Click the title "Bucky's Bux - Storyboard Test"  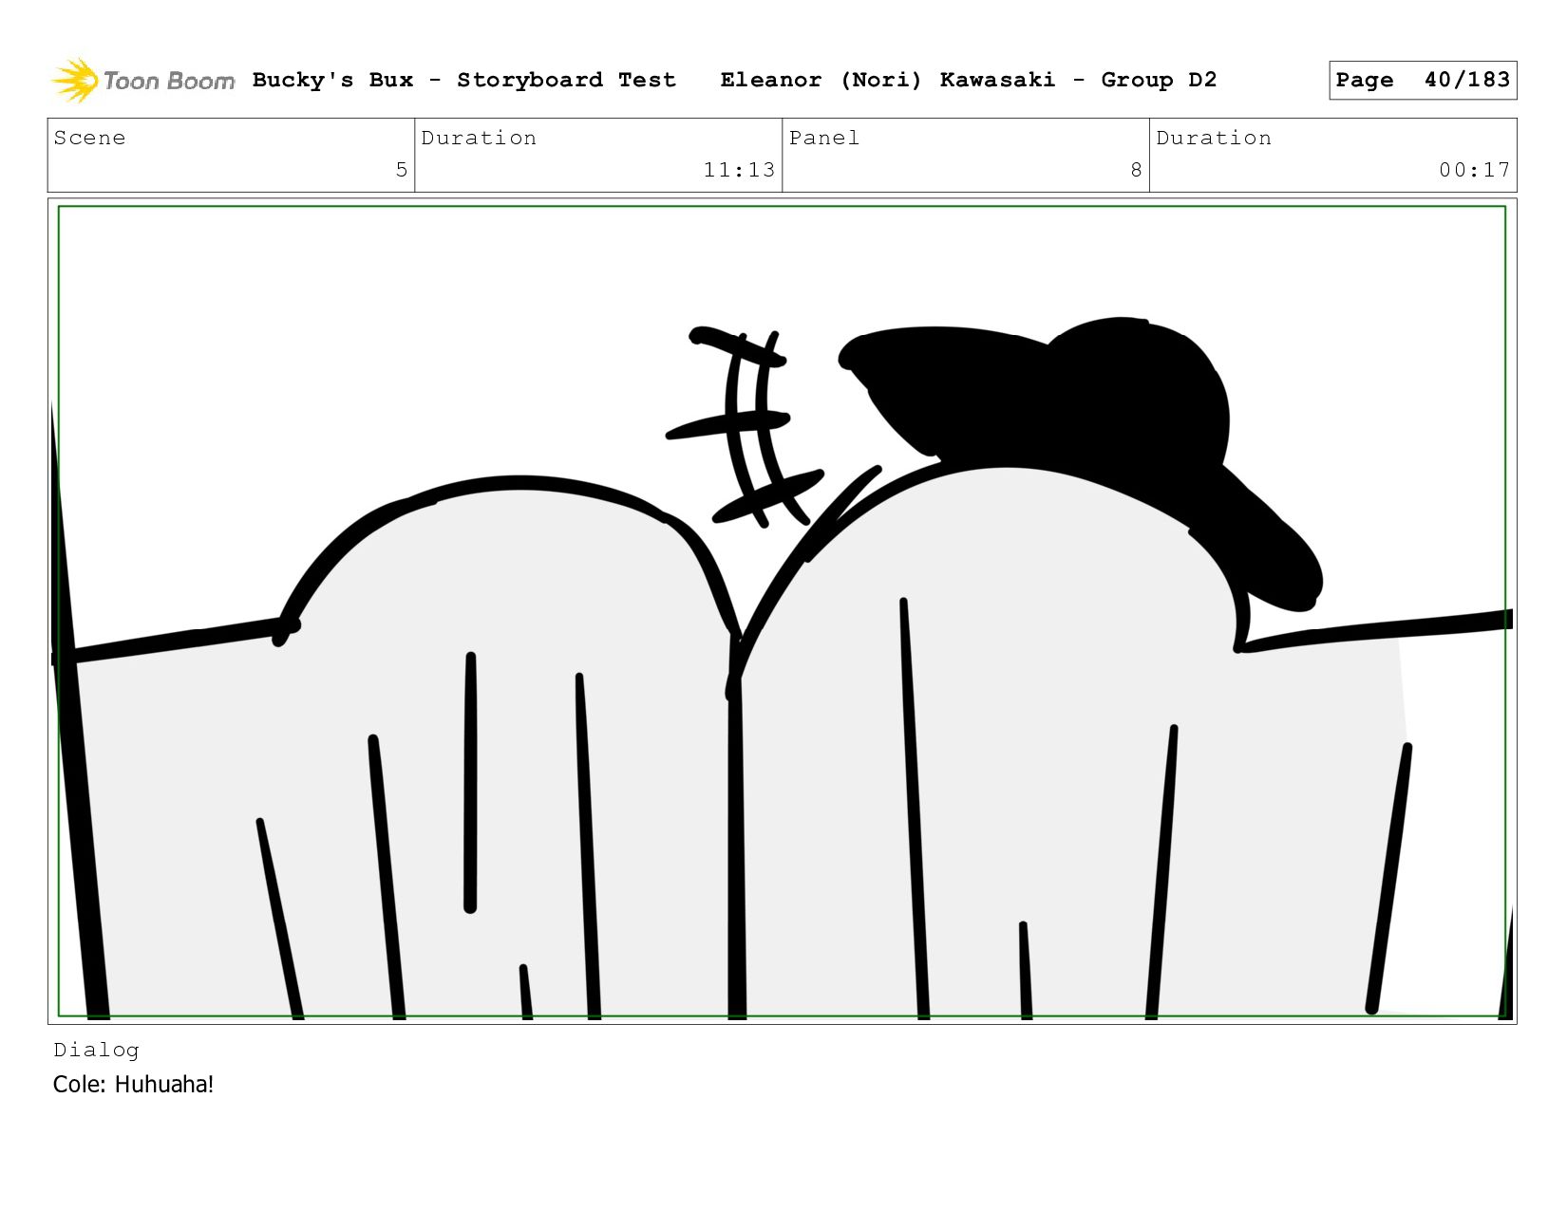(x=464, y=81)
